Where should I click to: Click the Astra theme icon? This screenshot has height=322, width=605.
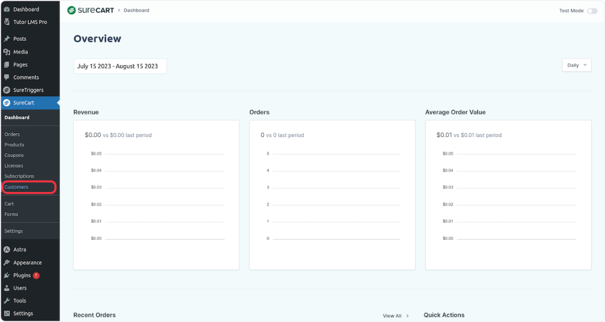[x=7, y=250]
